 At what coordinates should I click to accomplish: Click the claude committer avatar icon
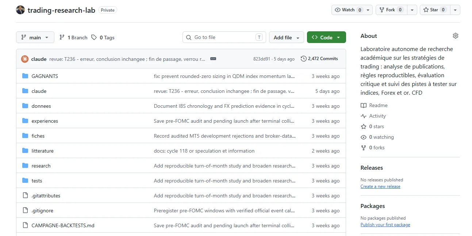tap(25, 59)
